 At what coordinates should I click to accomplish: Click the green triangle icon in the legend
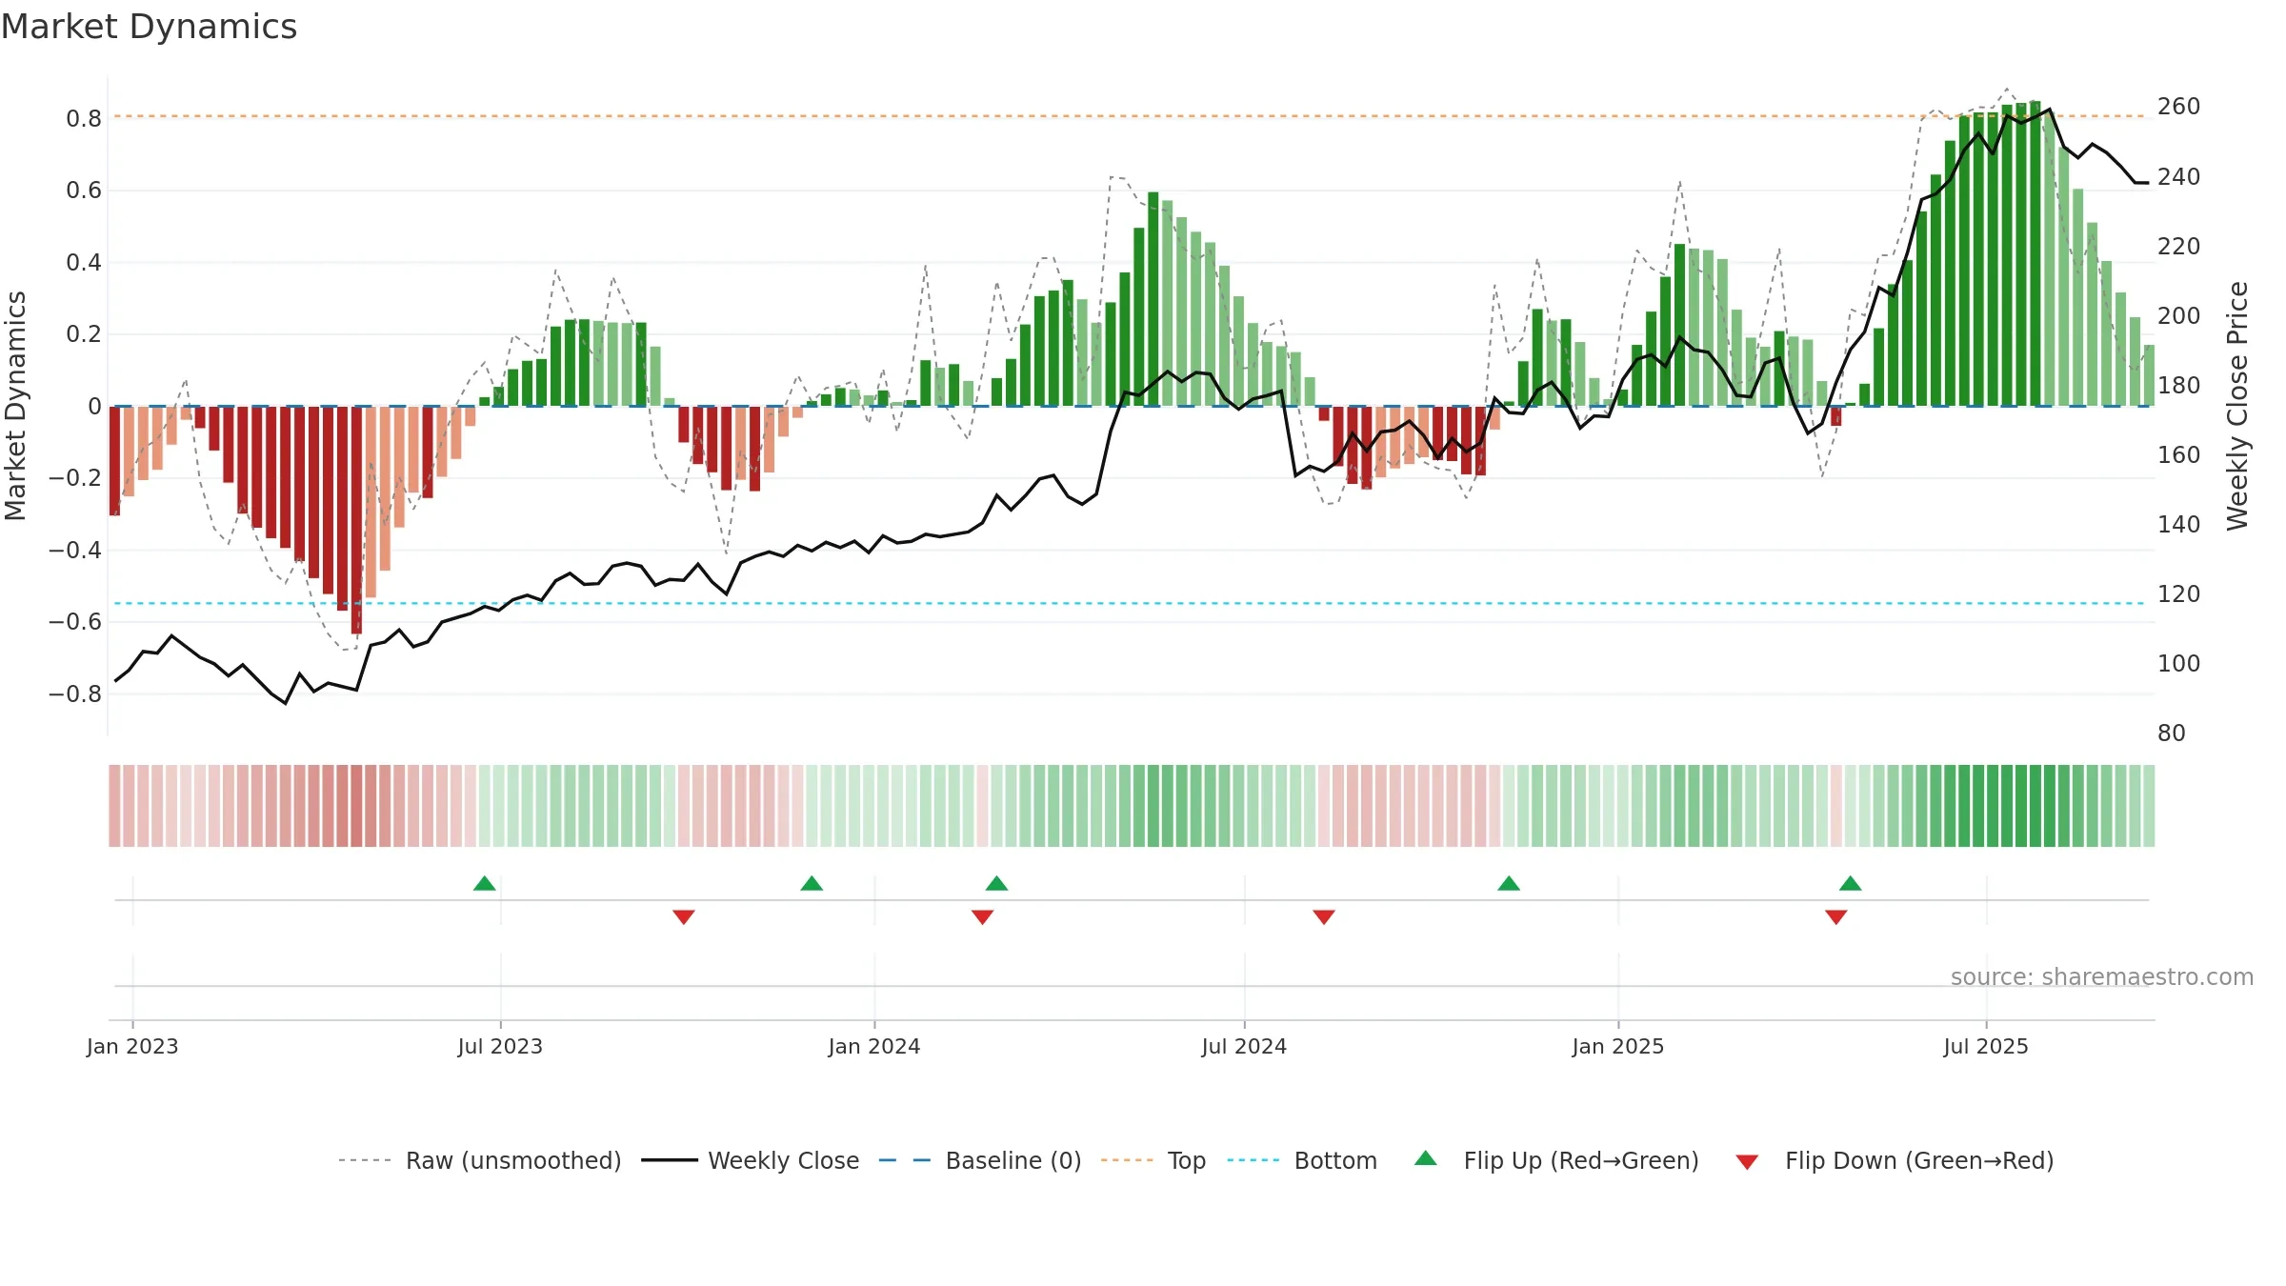1426,1158
